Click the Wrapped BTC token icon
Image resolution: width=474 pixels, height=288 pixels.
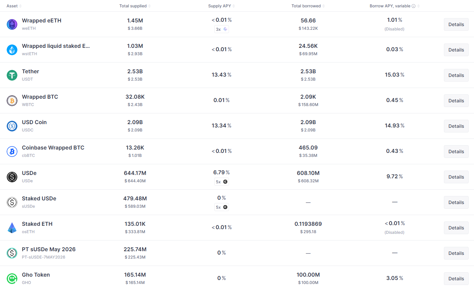point(12,101)
